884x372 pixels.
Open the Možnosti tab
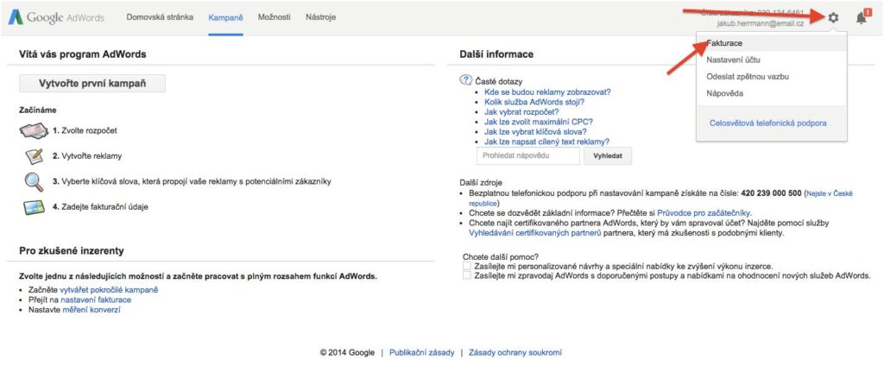[x=274, y=17]
